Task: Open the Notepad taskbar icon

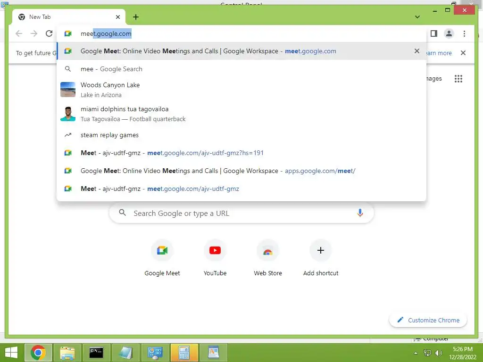Action: [x=125, y=353]
